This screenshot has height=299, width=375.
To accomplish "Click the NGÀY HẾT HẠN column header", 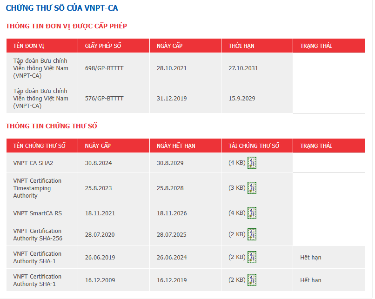I will [x=185, y=146].
